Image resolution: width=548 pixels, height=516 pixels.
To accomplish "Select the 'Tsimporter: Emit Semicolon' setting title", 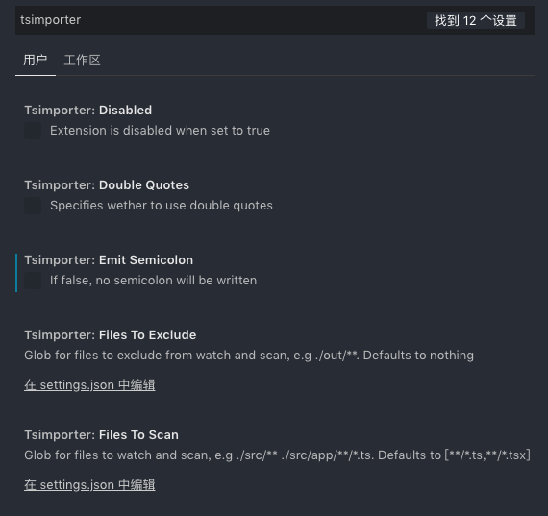I will click(x=109, y=260).
